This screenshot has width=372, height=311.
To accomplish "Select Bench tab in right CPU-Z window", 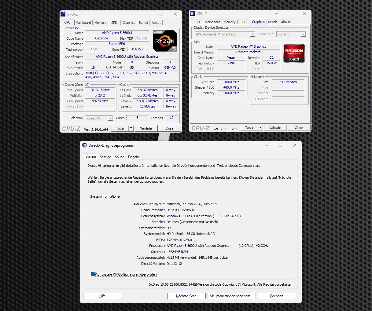I will coord(273,22).
